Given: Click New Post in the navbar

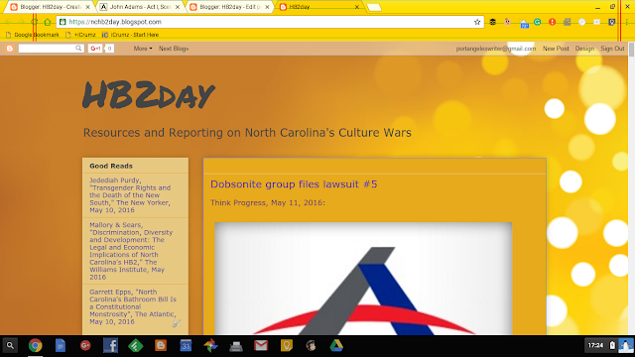Looking at the screenshot, I should (x=556, y=49).
